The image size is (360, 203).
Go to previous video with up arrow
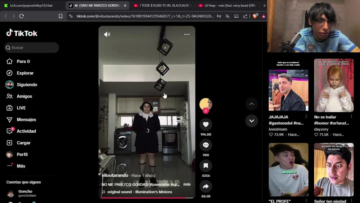pos(252,104)
